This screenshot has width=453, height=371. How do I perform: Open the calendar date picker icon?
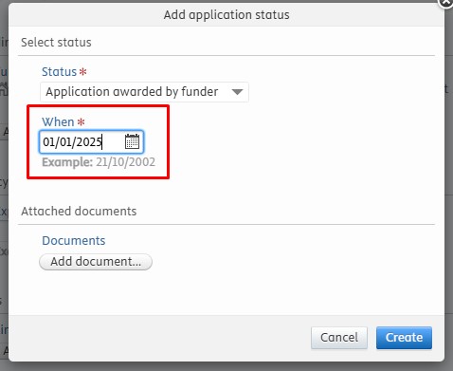point(132,141)
